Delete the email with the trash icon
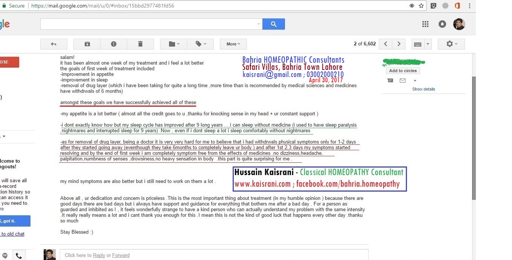Viewport: 512px width, 260px height. click(140, 44)
